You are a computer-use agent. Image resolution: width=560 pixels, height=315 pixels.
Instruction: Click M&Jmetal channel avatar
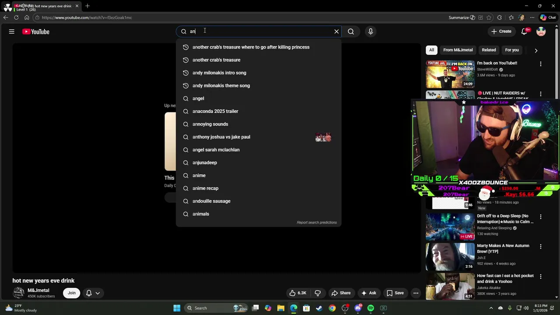pyautogui.click(x=18, y=293)
